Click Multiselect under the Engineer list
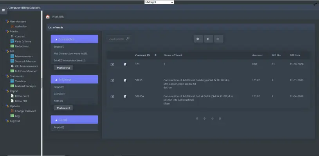Viewport: 319px width, 156px height. (63, 108)
